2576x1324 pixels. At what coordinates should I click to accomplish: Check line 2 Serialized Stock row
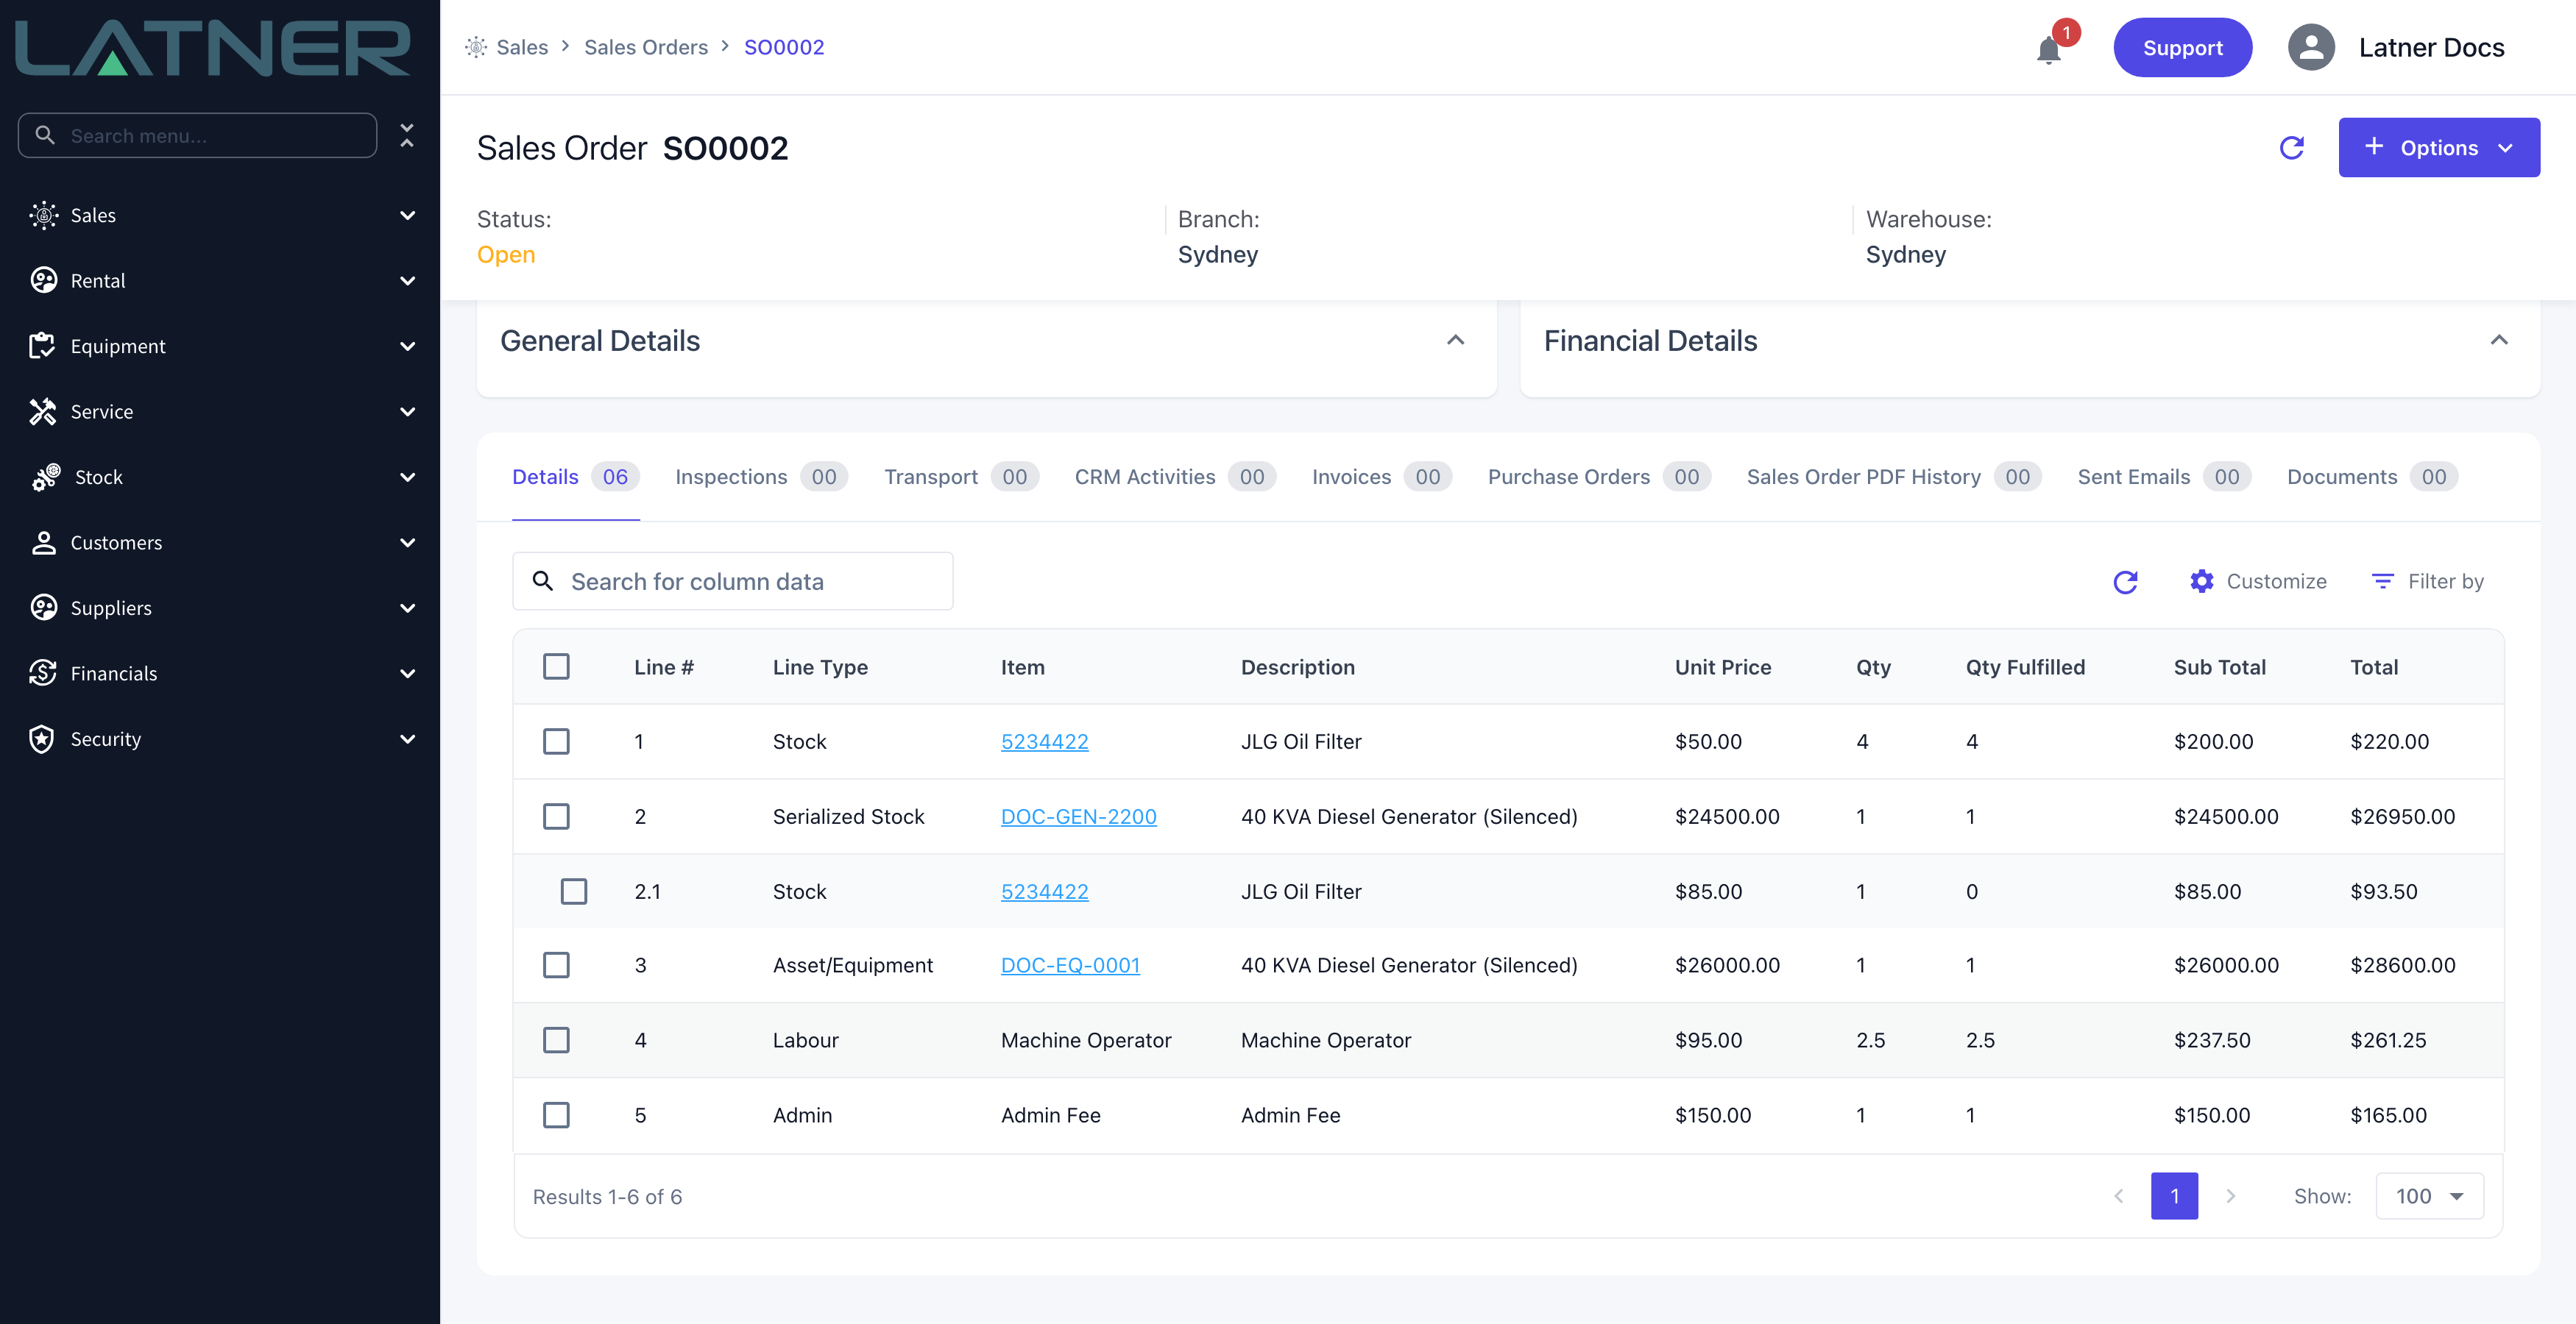pos(556,816)
